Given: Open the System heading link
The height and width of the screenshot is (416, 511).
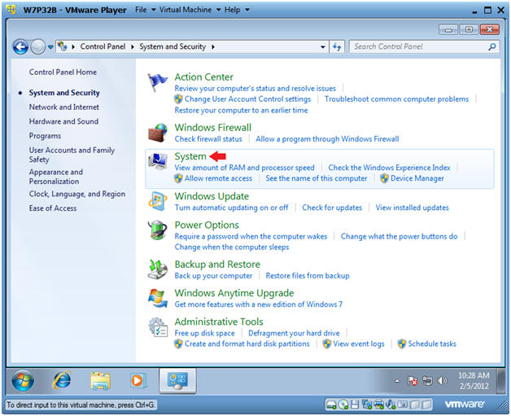Looking at the screenshot, I should pyautogui.click(x=190, y=156).
